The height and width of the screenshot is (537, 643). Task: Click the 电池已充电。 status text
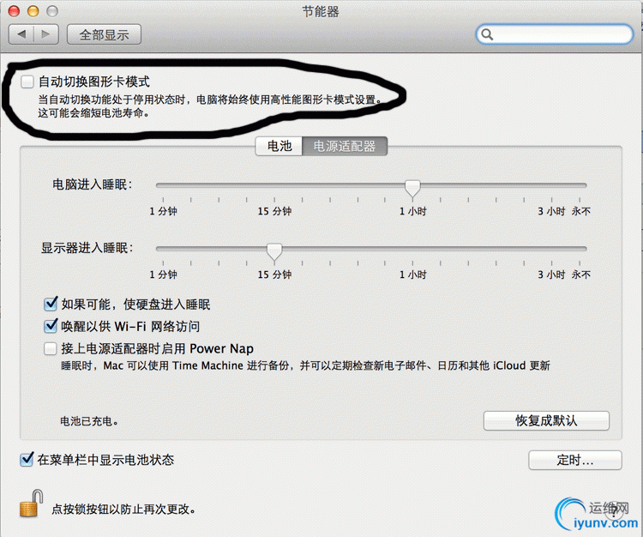pos(89,421)
